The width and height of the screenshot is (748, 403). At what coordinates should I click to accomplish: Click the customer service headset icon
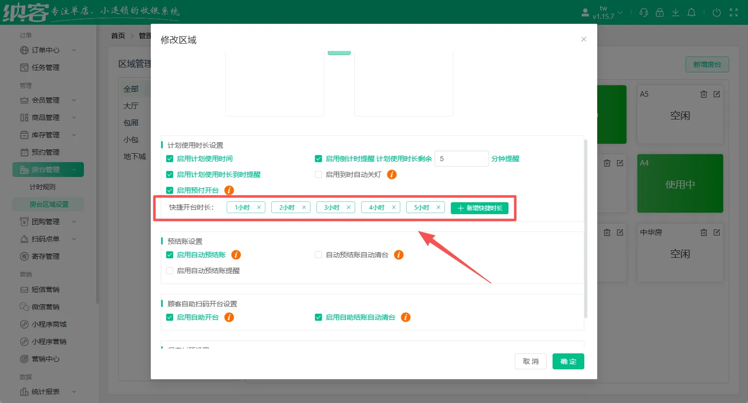[x=644, y=12]
